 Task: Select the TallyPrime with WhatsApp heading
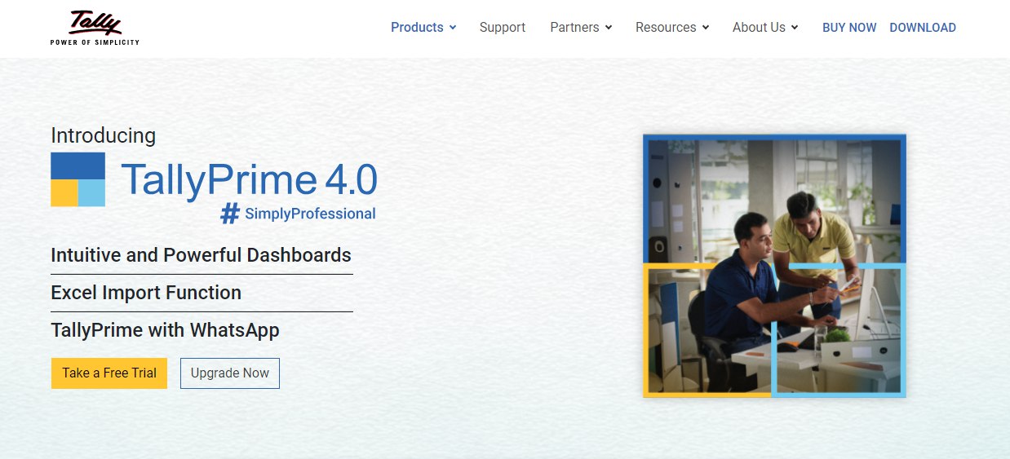click(165, 330)
